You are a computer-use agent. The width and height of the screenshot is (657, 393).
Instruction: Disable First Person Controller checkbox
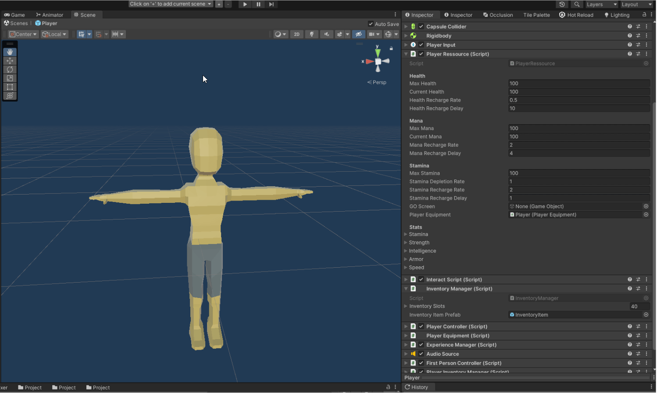click(x=421, y=363)
